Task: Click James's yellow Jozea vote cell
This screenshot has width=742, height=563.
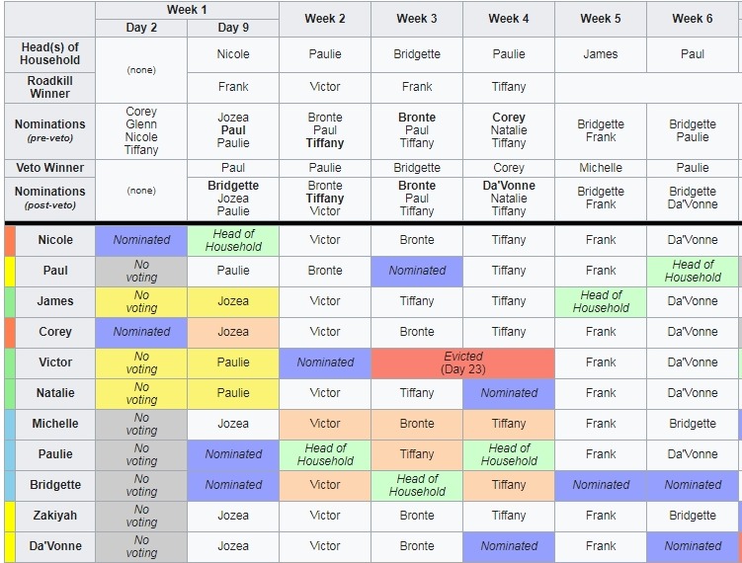Action: coord(233,302)
